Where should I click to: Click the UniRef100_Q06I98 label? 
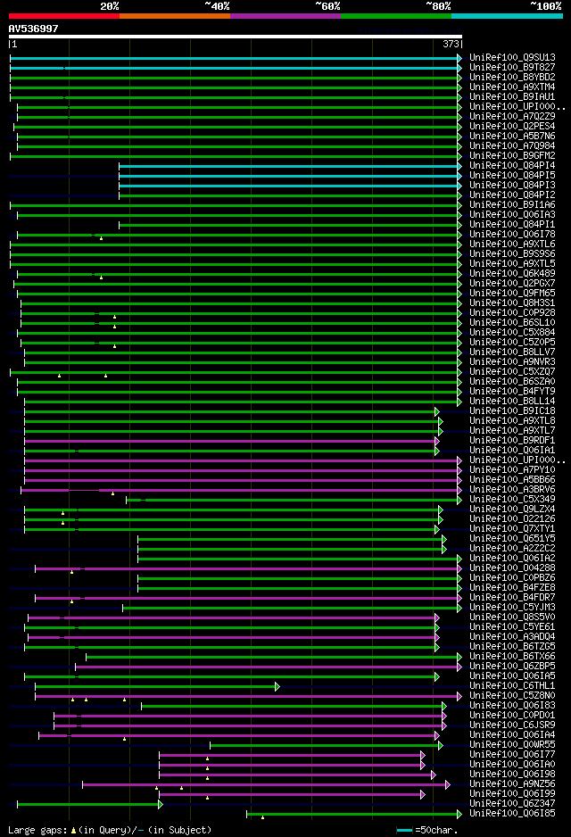pos(512,774)
